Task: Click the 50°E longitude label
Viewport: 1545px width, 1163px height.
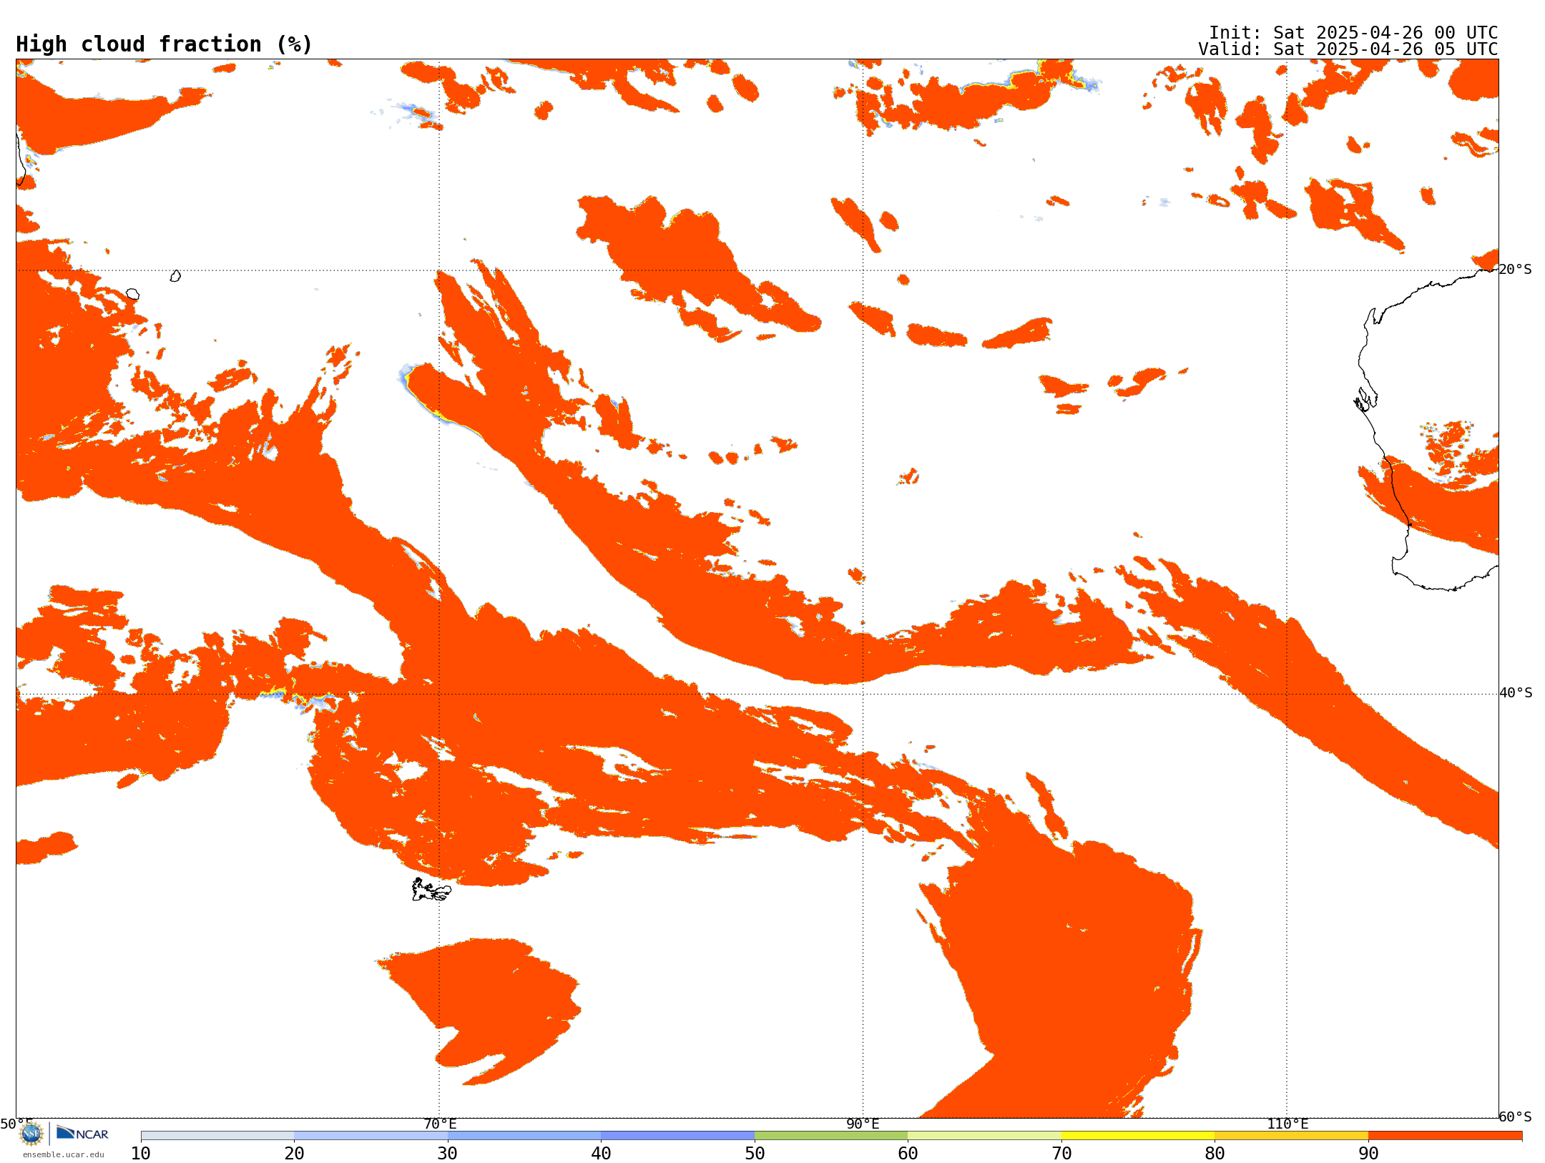Action: click(16, 1124)
